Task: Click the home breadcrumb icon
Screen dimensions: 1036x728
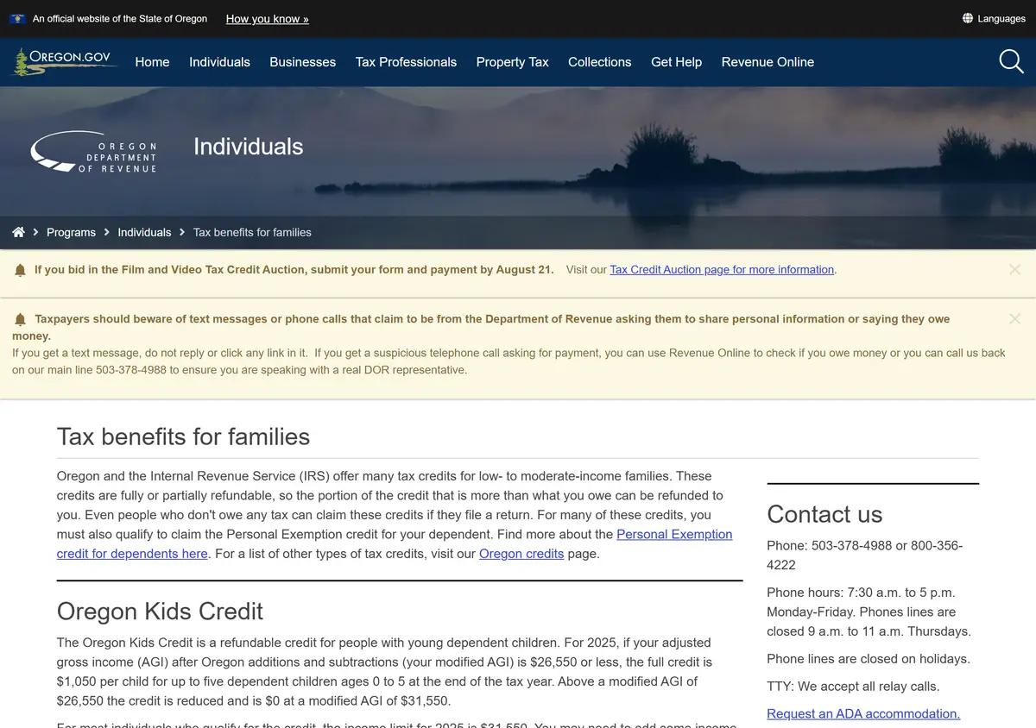Action: pyautogui.click(x=18, y=232)
